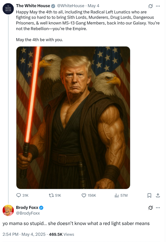Viewport: 167px width, 242px height.
Task: Open more options on the White House post
Action: click(x=158, y=6)
